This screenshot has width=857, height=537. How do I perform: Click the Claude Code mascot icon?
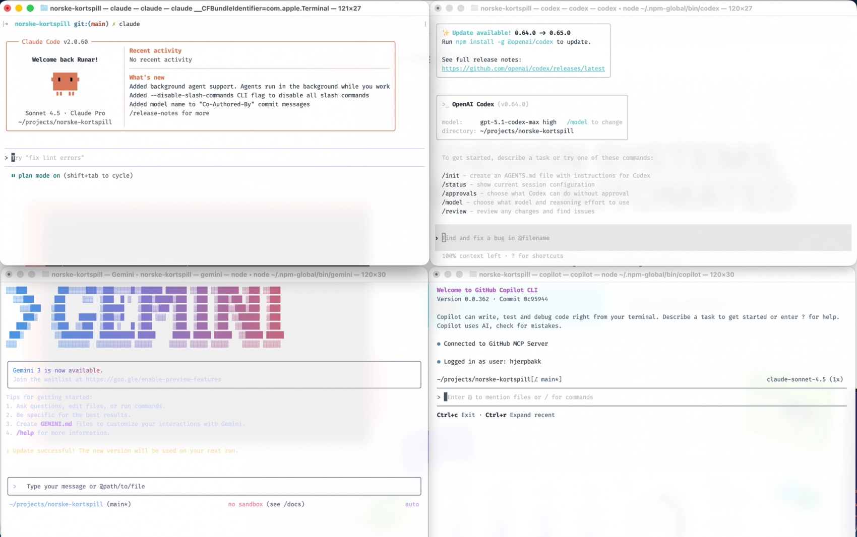tap(65, 84)
